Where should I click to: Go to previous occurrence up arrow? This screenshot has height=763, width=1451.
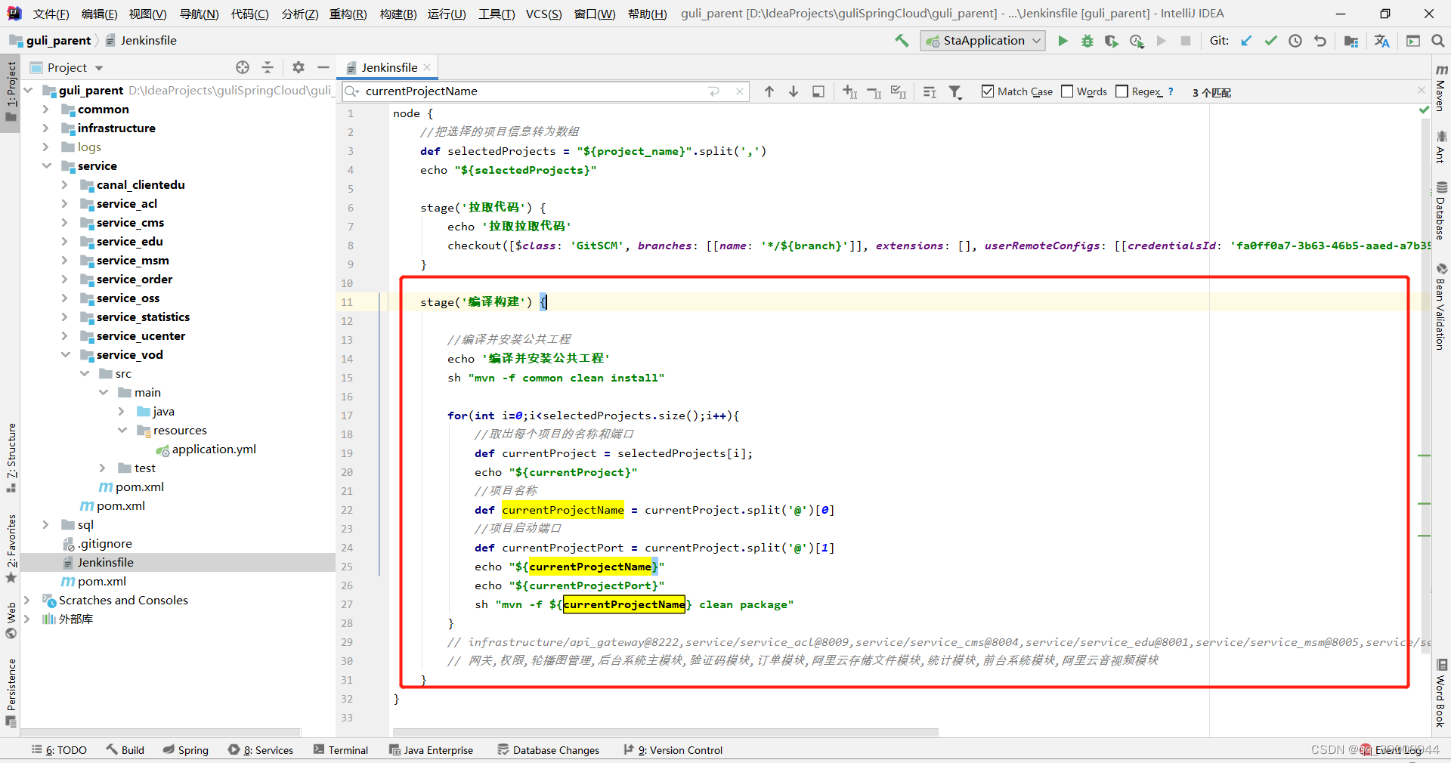(x=769, y=91)
